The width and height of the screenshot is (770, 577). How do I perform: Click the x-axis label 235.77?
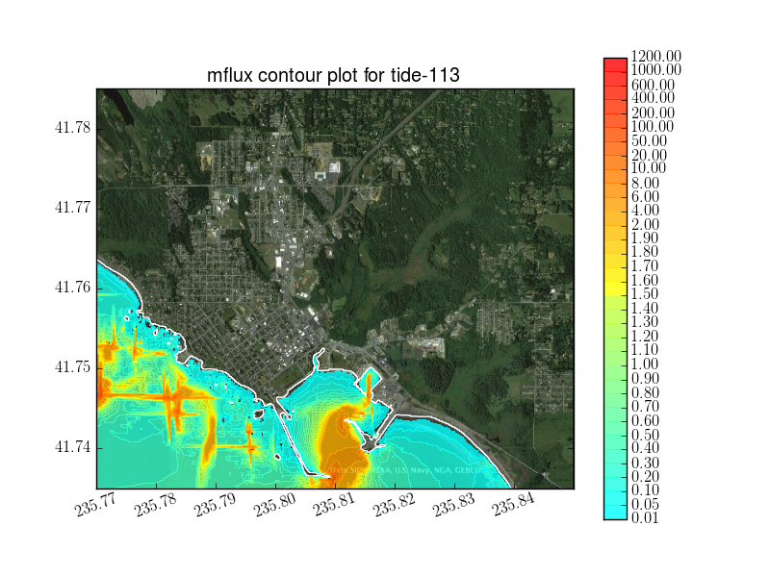coord(96,504)
